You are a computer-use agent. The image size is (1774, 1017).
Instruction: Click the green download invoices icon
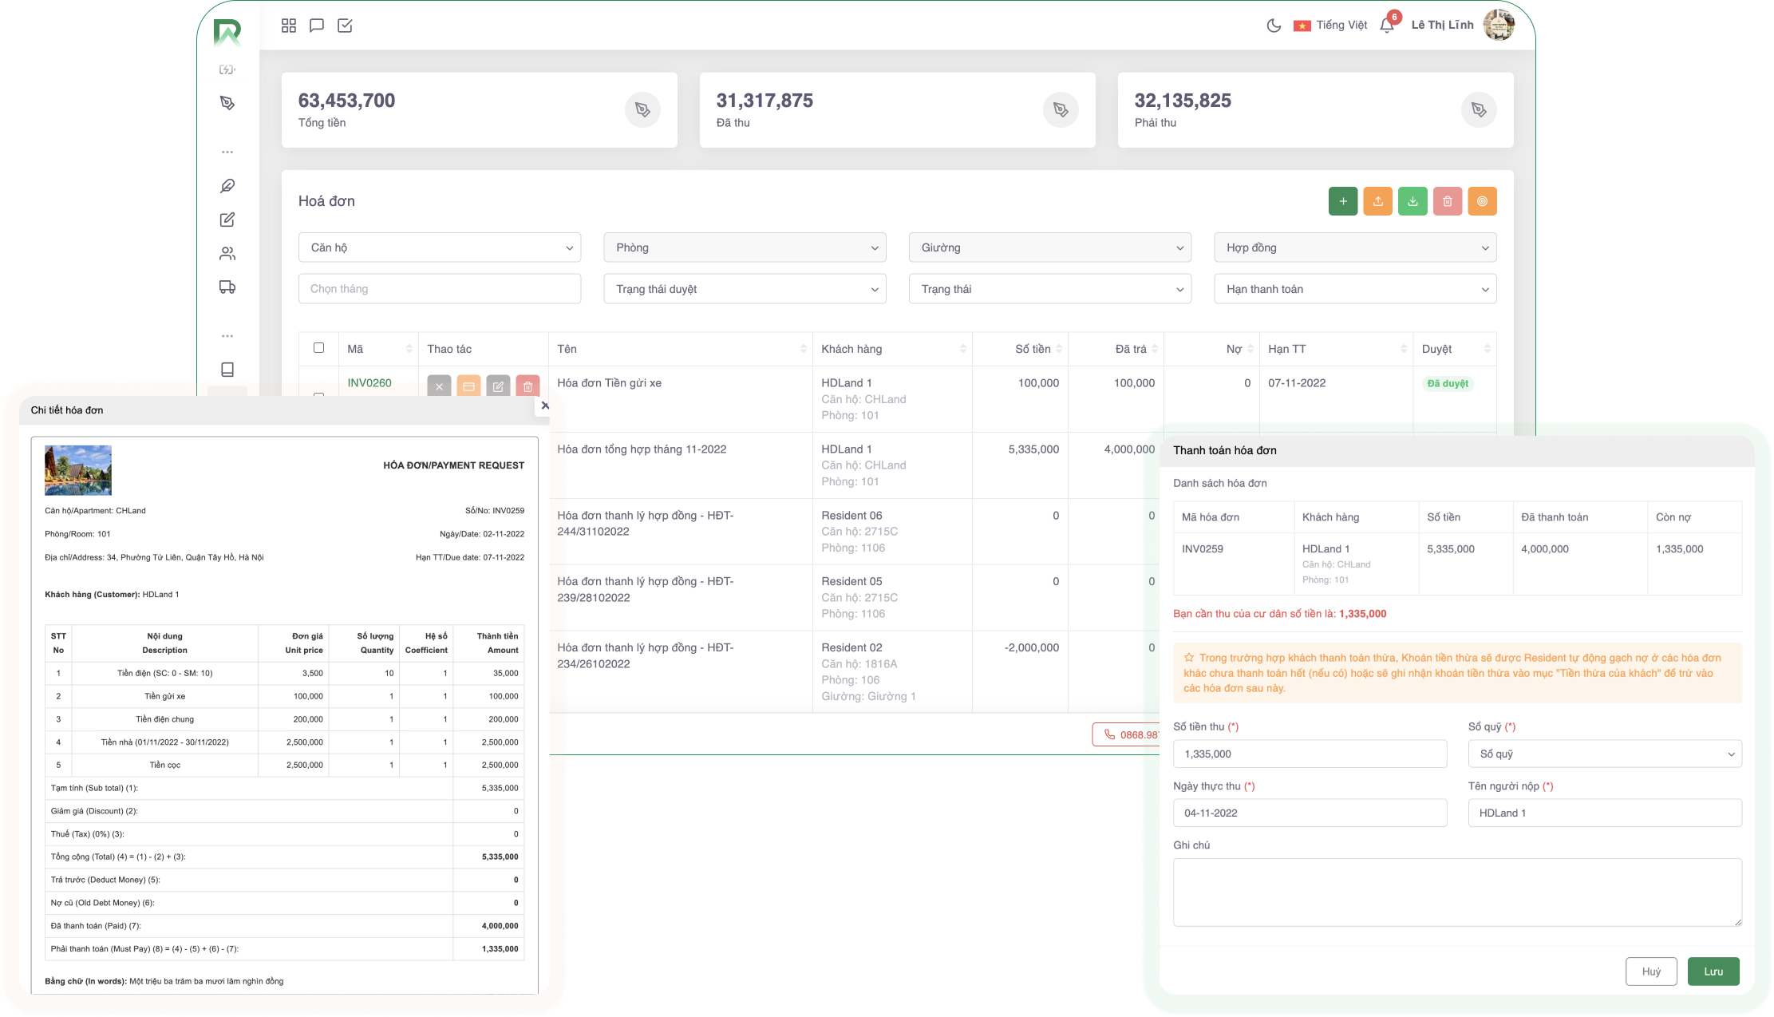coord(1412,201)
